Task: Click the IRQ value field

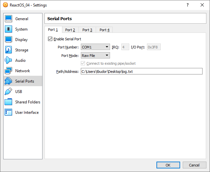Action: 125,47
